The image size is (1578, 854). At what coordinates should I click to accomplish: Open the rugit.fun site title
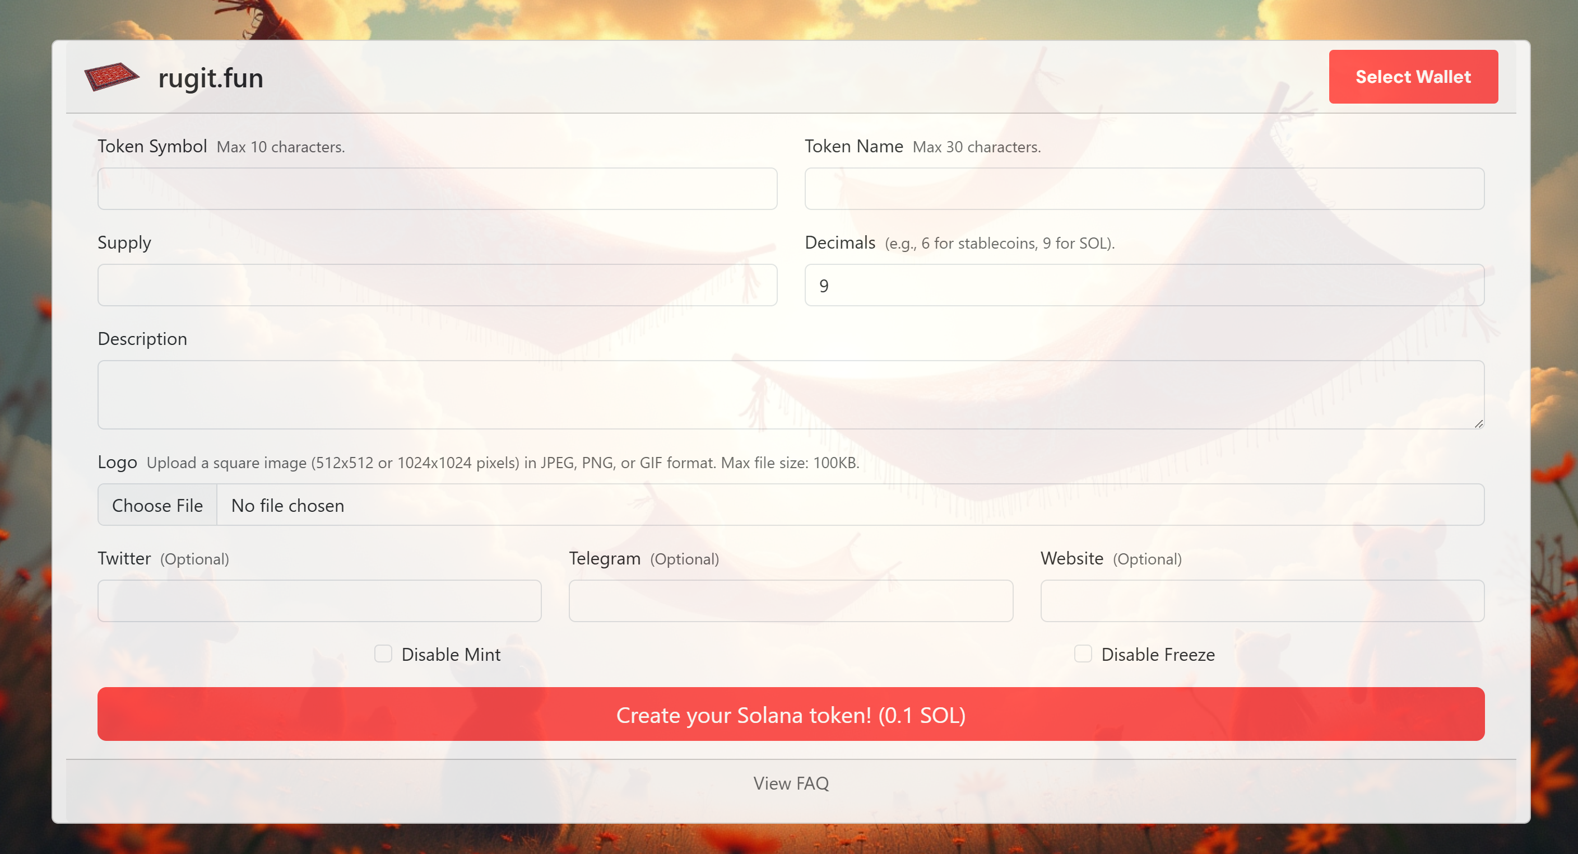[210, 78]
